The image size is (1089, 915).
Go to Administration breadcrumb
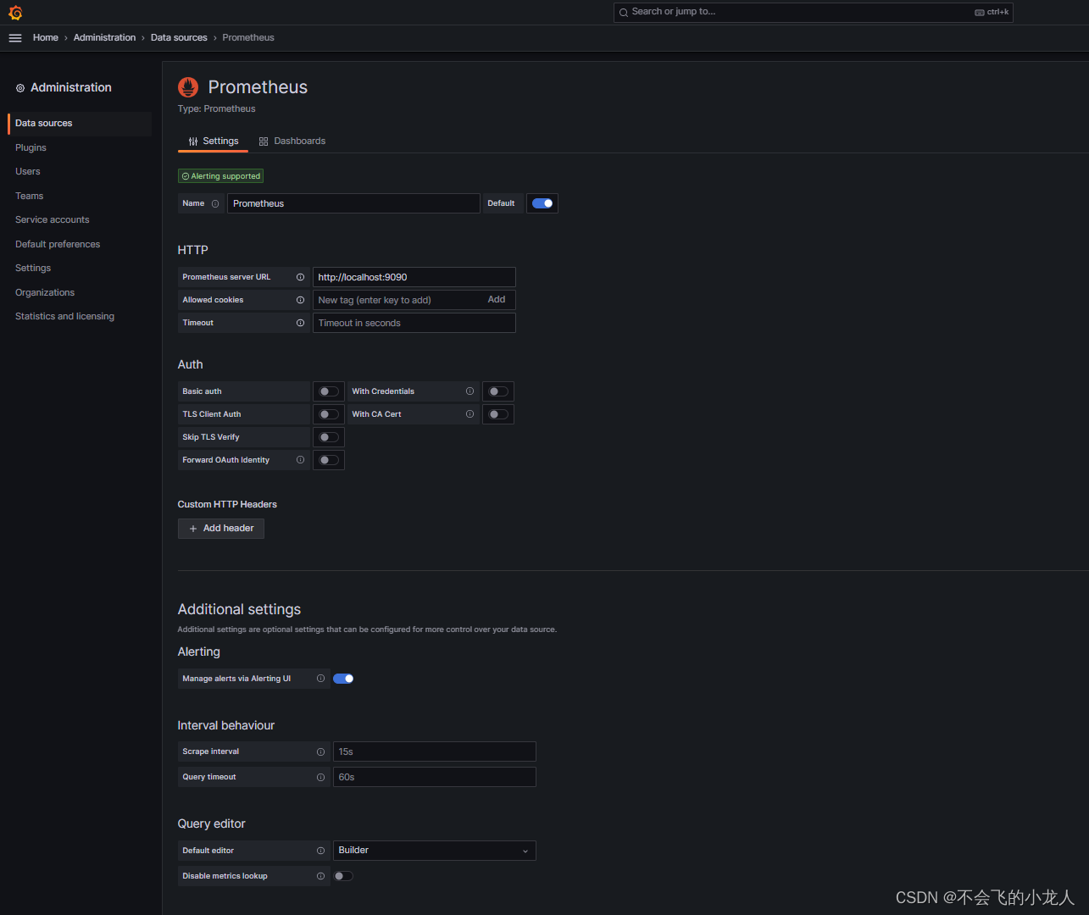tap(104, 38)
